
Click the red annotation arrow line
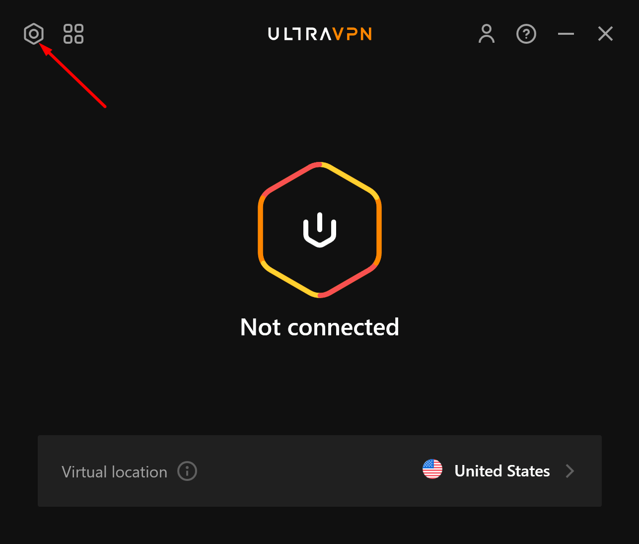(79, 80)
